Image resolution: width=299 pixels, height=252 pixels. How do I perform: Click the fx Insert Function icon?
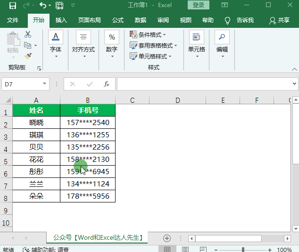(107, 84)
